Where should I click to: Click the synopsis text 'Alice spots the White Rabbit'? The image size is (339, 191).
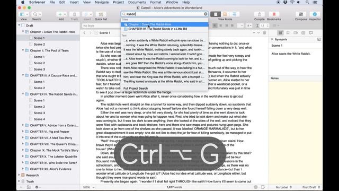coord(291,54)
